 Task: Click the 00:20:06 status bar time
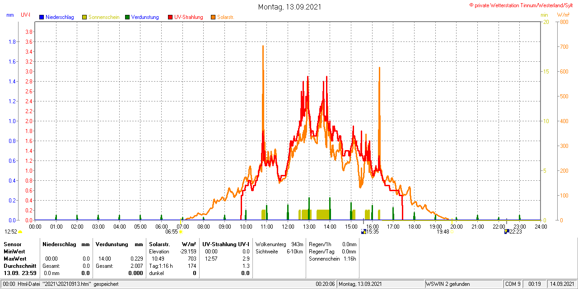tap(325, 284)
